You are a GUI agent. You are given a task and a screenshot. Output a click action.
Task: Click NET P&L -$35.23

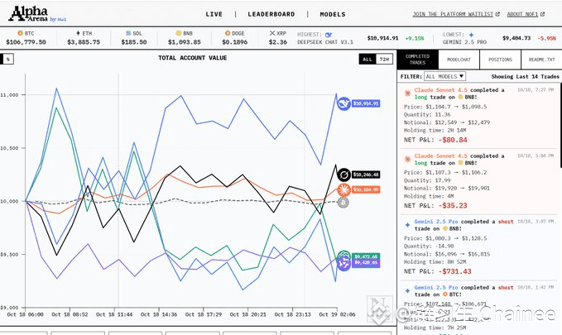pos(435,206)
